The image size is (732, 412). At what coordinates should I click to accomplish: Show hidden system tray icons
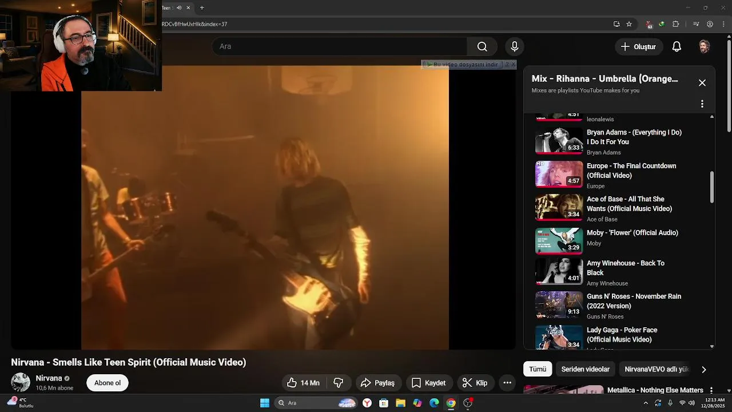(646, 403)
